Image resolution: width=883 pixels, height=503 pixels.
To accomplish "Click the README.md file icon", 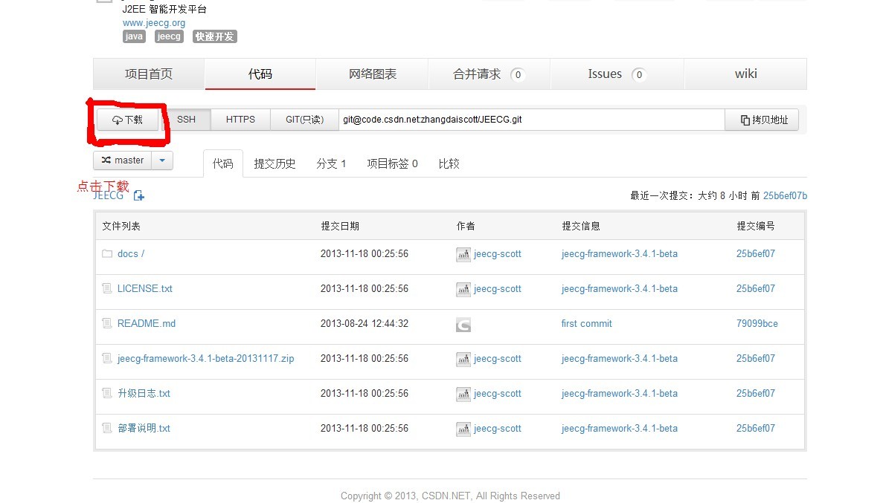I will [107, 323].
